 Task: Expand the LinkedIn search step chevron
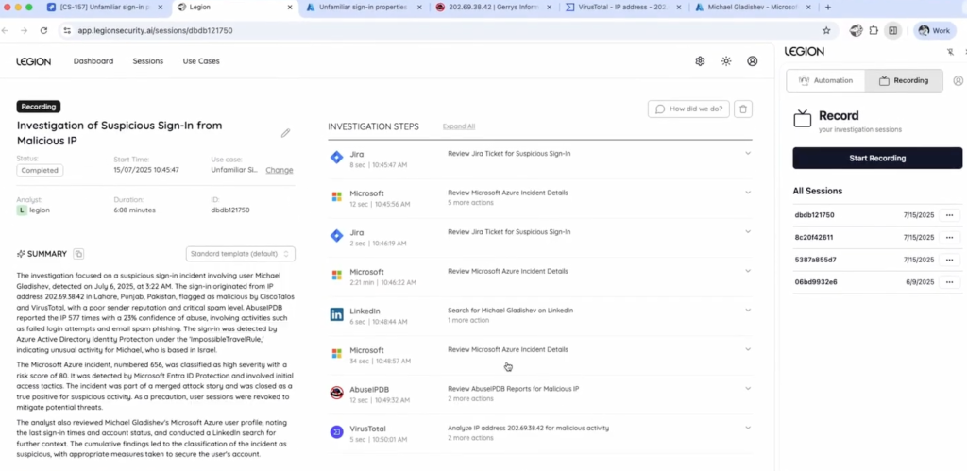(x=747, y=311)
